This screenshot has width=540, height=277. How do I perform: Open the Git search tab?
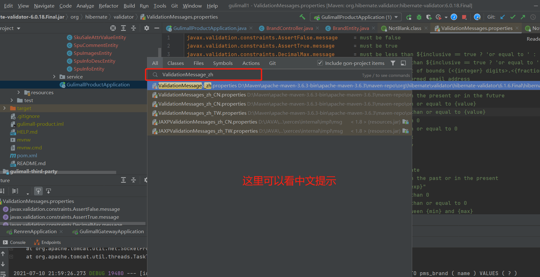click(272, 63)
